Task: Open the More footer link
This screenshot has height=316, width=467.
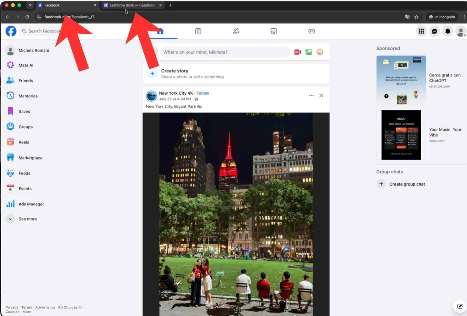Action: pos(27,312)
